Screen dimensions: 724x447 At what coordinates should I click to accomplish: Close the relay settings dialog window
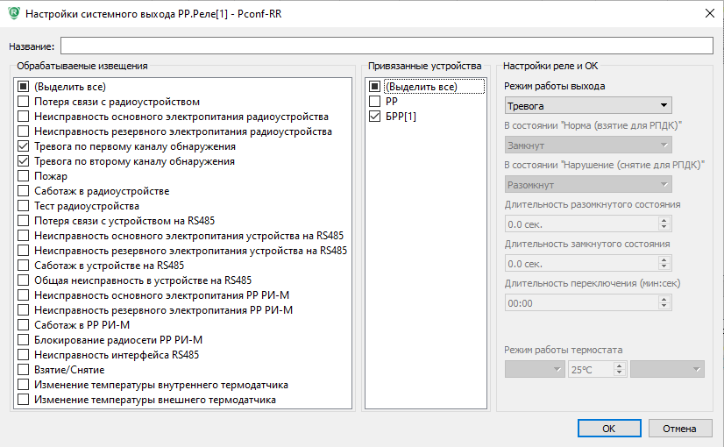tap(707, 12)
